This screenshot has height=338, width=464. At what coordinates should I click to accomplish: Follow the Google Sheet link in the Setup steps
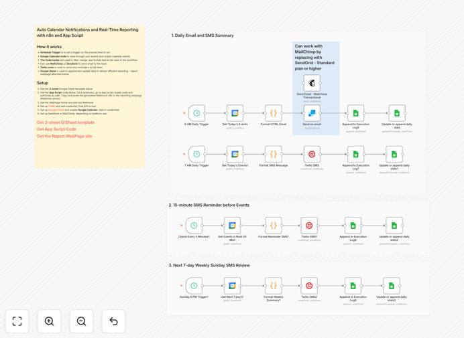[56, 110]
